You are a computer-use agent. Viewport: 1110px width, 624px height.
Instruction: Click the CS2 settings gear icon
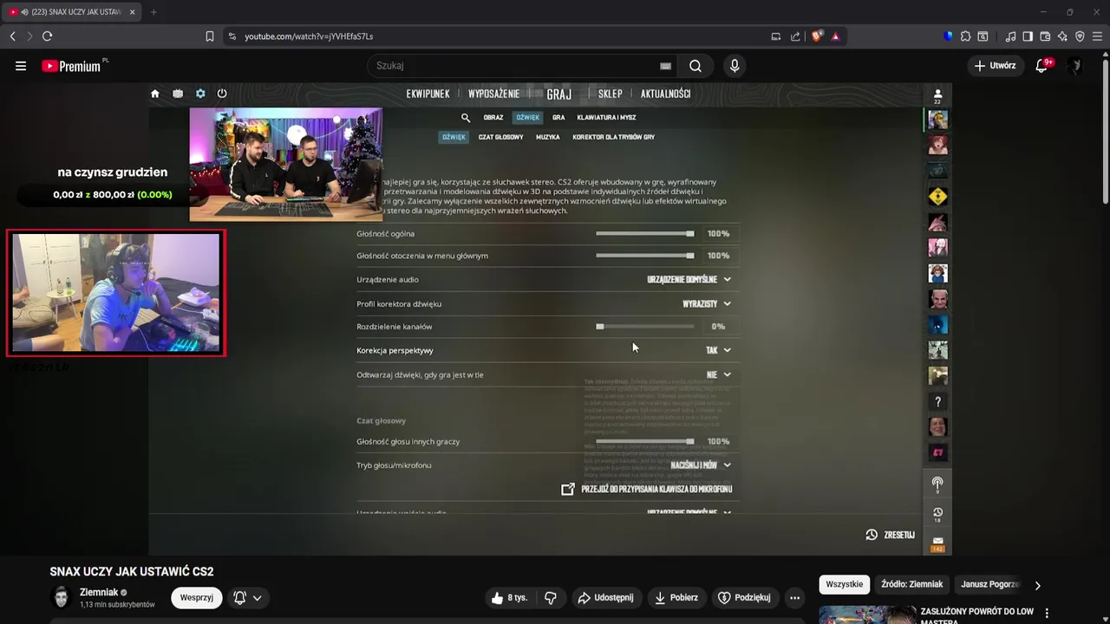tap(200, 94)
